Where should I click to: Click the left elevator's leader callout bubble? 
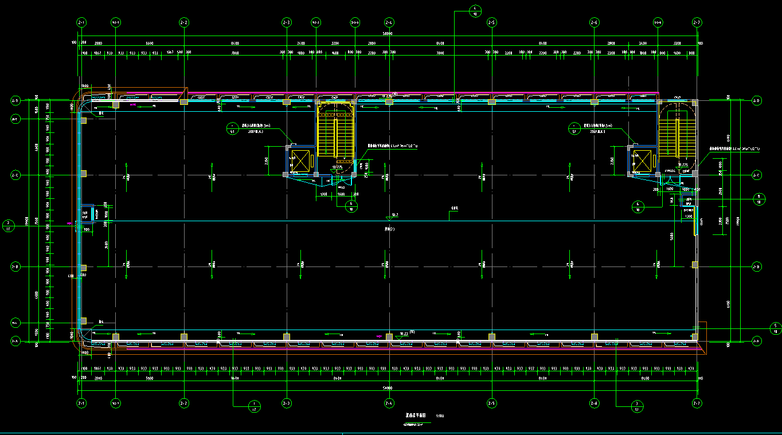[x=232, y=128]
